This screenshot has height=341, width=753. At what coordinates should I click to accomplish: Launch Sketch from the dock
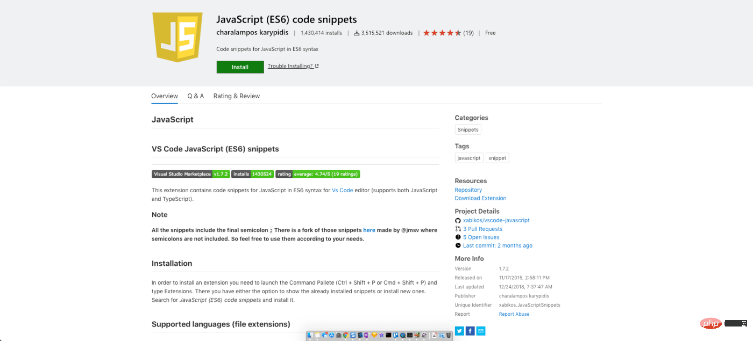pyautogui.click(x=374, y=335)
